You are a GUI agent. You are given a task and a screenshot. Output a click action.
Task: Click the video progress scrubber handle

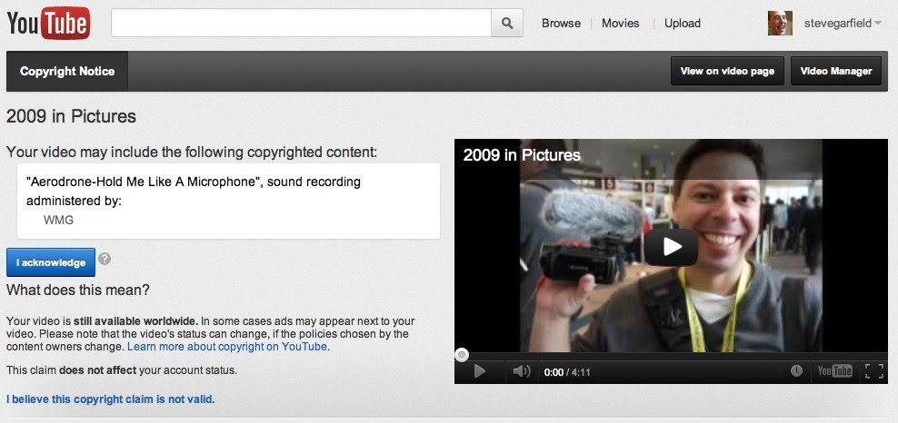[462, 355]
